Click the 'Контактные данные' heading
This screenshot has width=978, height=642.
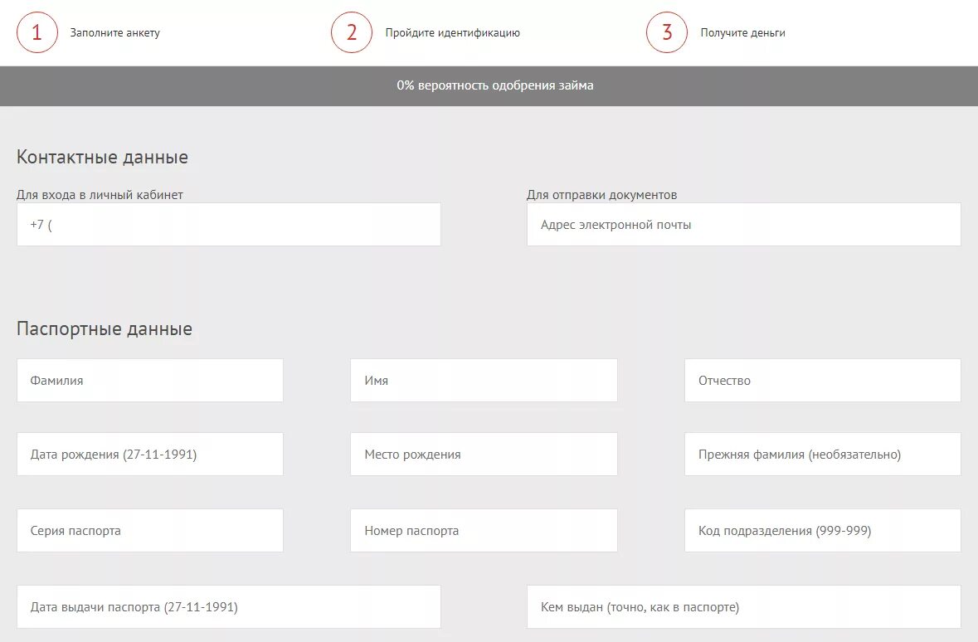(102, 158)
